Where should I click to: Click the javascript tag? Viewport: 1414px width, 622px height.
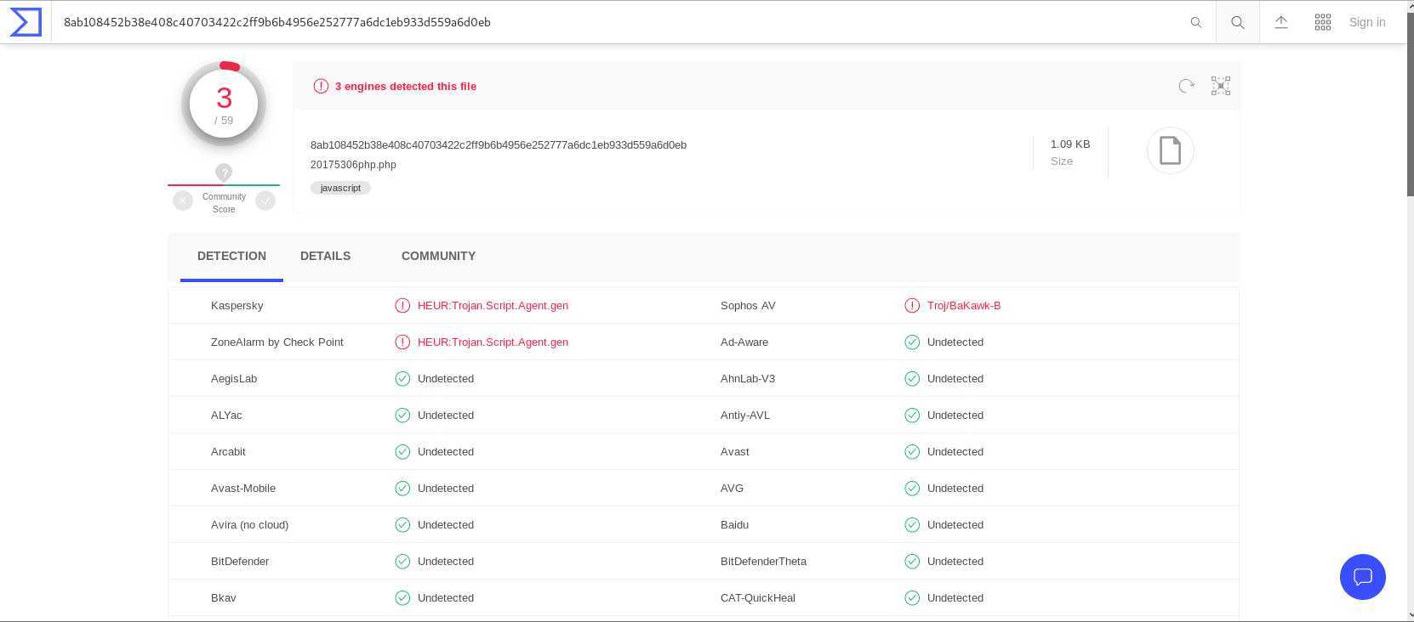(340, 188)
